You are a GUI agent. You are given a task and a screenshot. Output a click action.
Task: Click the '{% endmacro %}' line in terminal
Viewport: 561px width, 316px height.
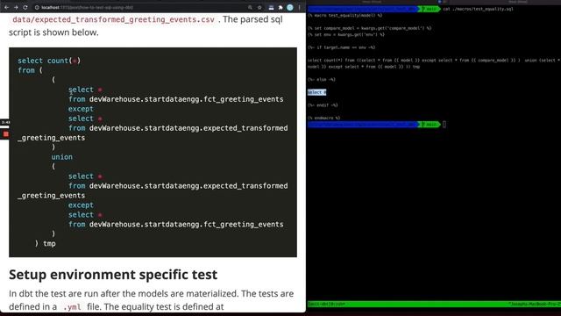[323, 118]
